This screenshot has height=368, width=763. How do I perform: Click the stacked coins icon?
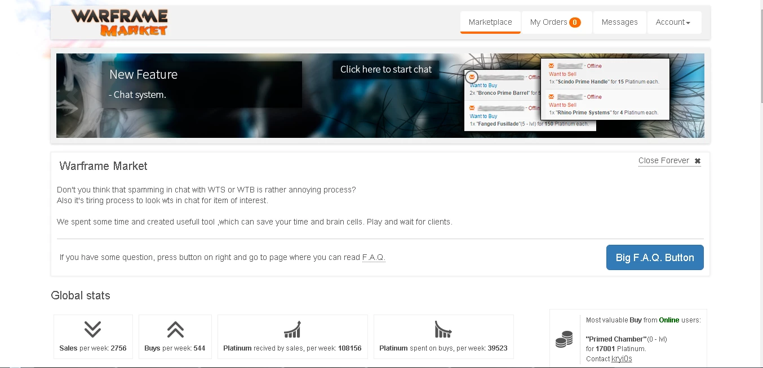(x=564, y=339)
